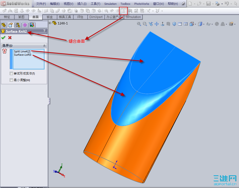The width and height of the screenshot is (239, 188).
Task: Select the Revolved Surface tool
Action: [x=10, y=11]
